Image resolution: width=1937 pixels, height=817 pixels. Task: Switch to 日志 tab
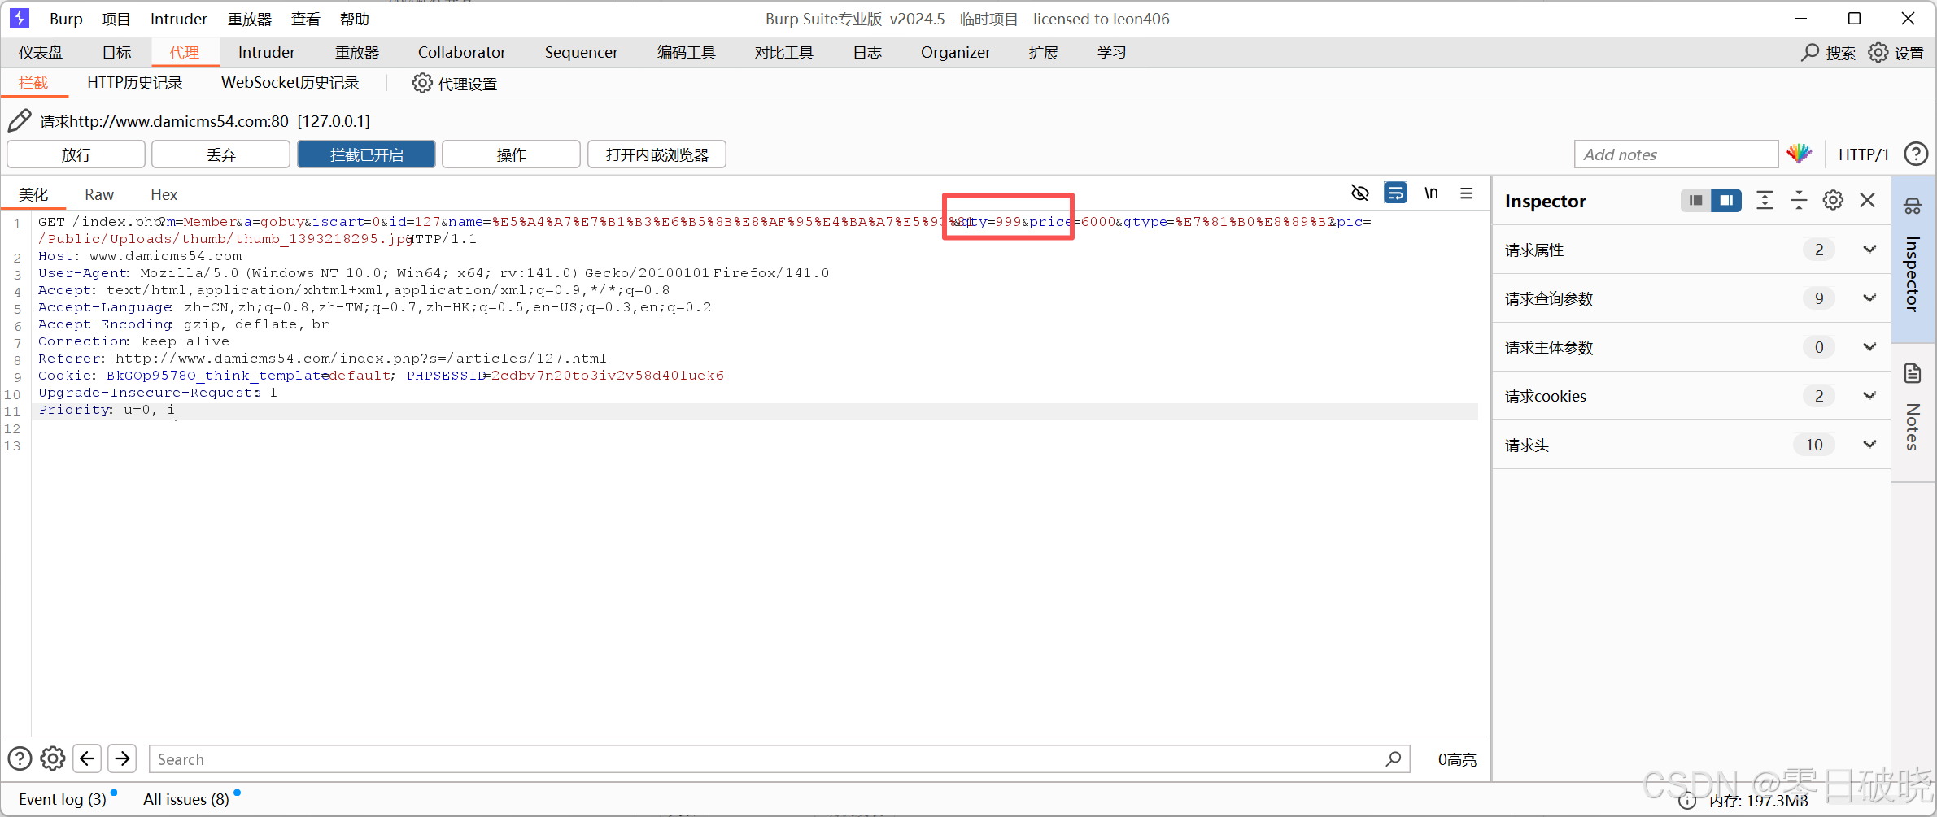[x=867, y=53]
